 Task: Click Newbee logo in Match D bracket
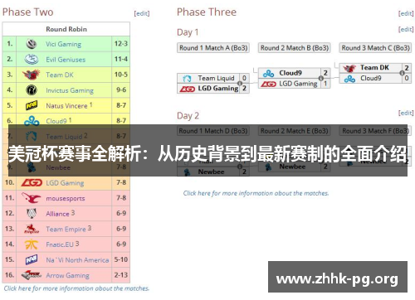pos(187,172)
